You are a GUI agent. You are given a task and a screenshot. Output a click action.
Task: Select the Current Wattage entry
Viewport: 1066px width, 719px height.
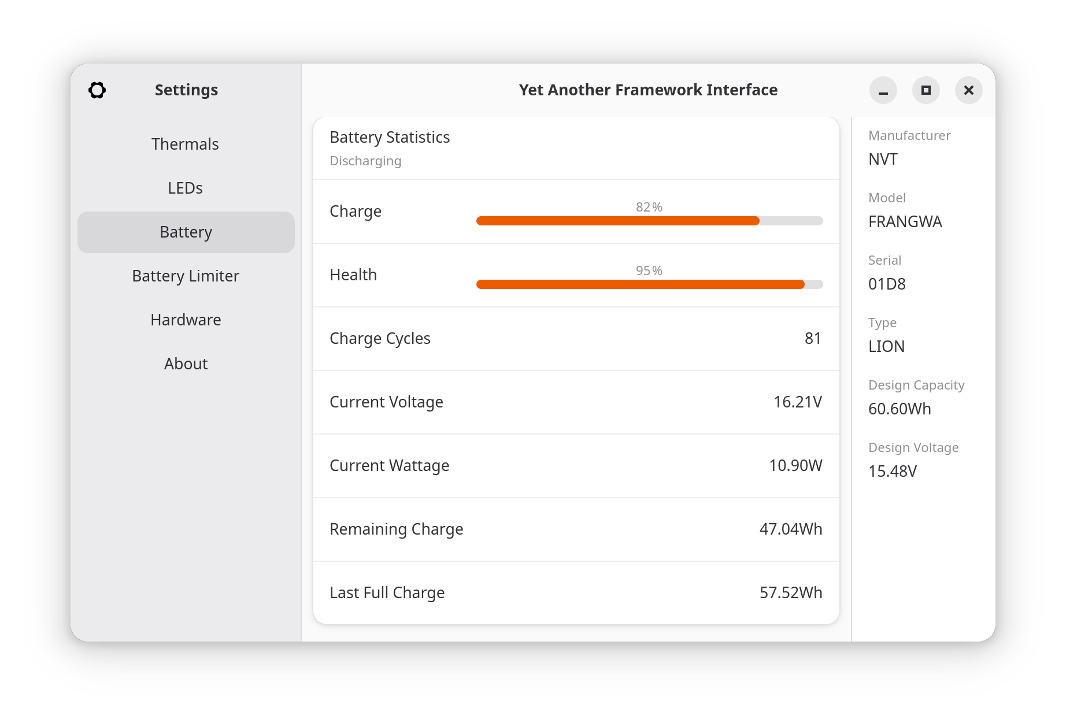pyautogui.click(x=575, y=466)
